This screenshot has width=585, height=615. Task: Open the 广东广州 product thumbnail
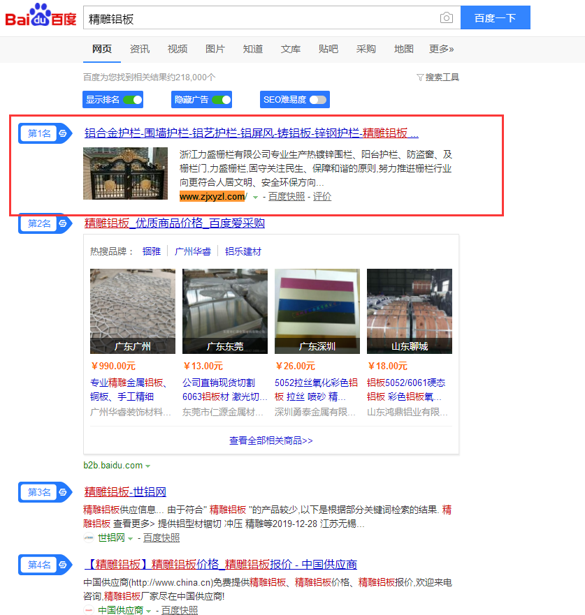pos(133,311)
